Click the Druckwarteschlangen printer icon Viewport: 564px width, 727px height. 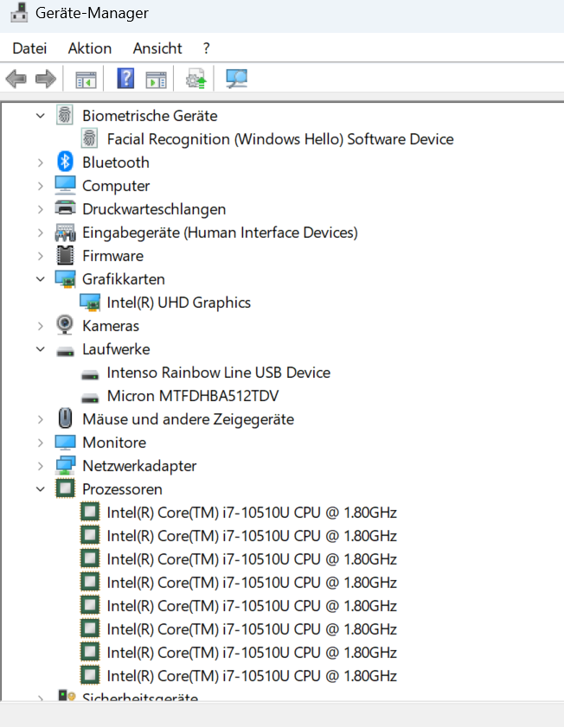(65, 208)
